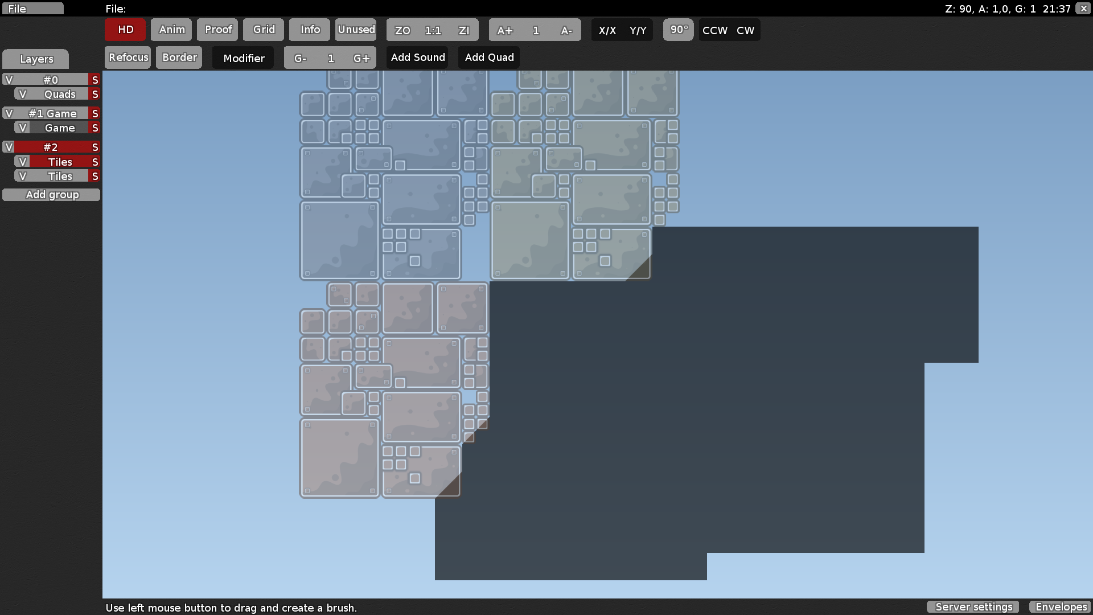Flip brush vertically with Y/Y

[638, 30]
